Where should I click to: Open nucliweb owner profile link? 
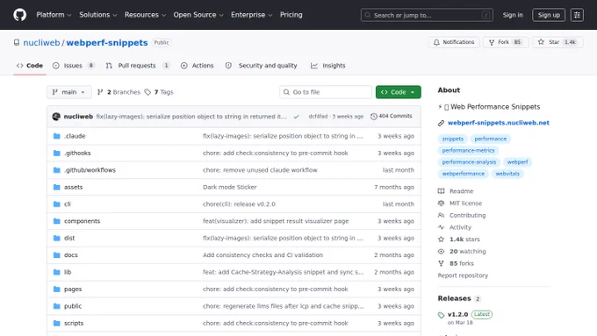(x=41, y=43)
